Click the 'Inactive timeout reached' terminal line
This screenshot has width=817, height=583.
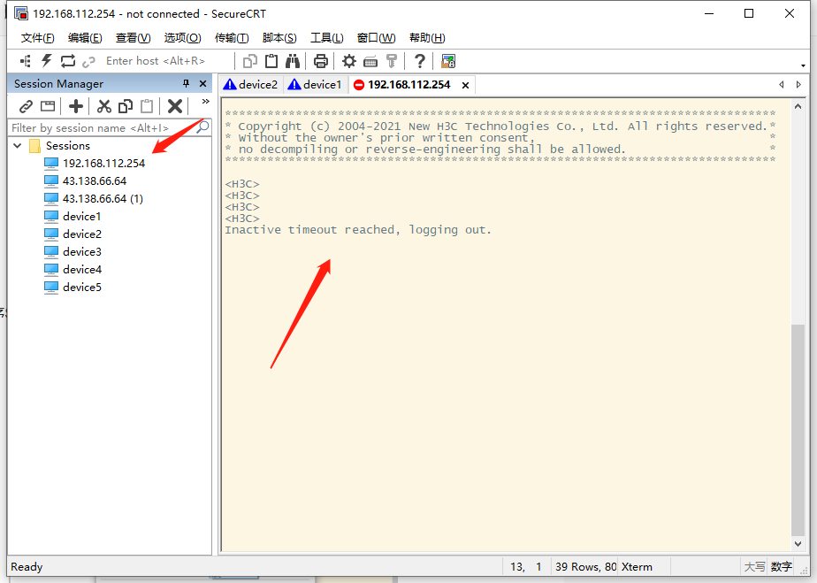(x=358, y=230)
